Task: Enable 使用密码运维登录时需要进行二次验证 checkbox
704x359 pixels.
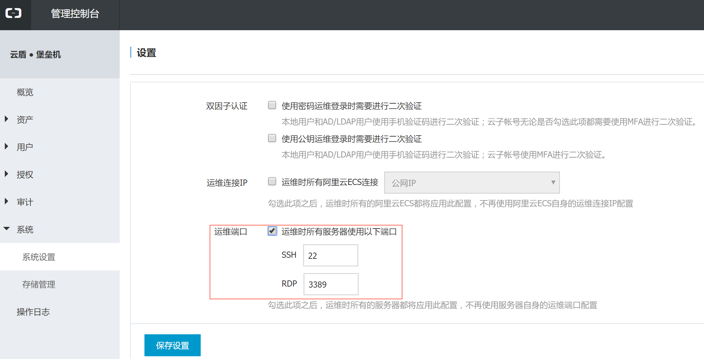Action: (x=272, y=105)
